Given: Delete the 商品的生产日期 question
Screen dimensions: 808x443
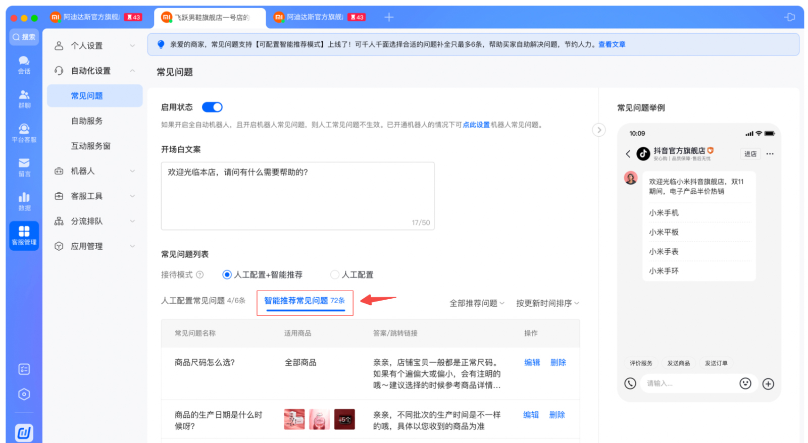Looking at the screenshot, I should click(557, 415).
